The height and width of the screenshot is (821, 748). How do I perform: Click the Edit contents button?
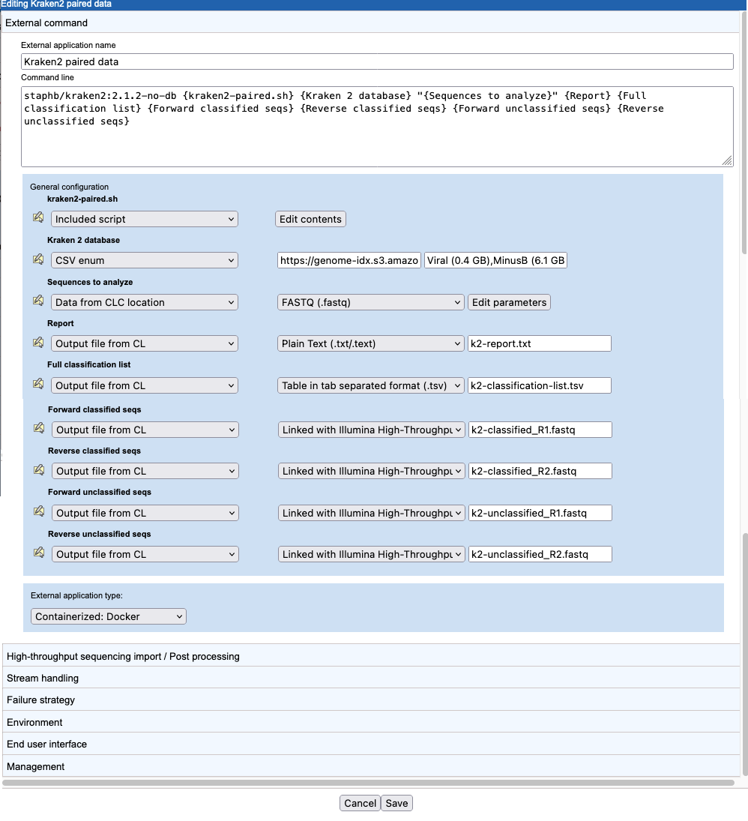pyautogui.click(x=310, y=218)
